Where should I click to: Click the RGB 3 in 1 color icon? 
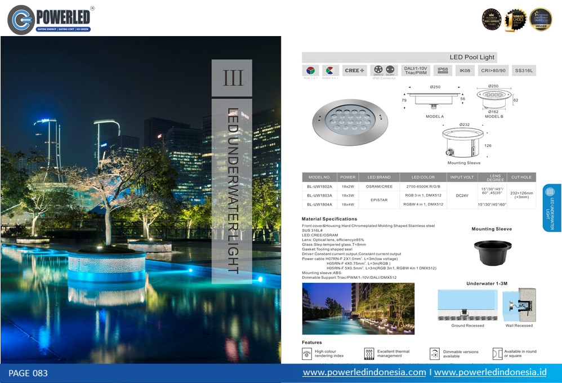point(310,70)
